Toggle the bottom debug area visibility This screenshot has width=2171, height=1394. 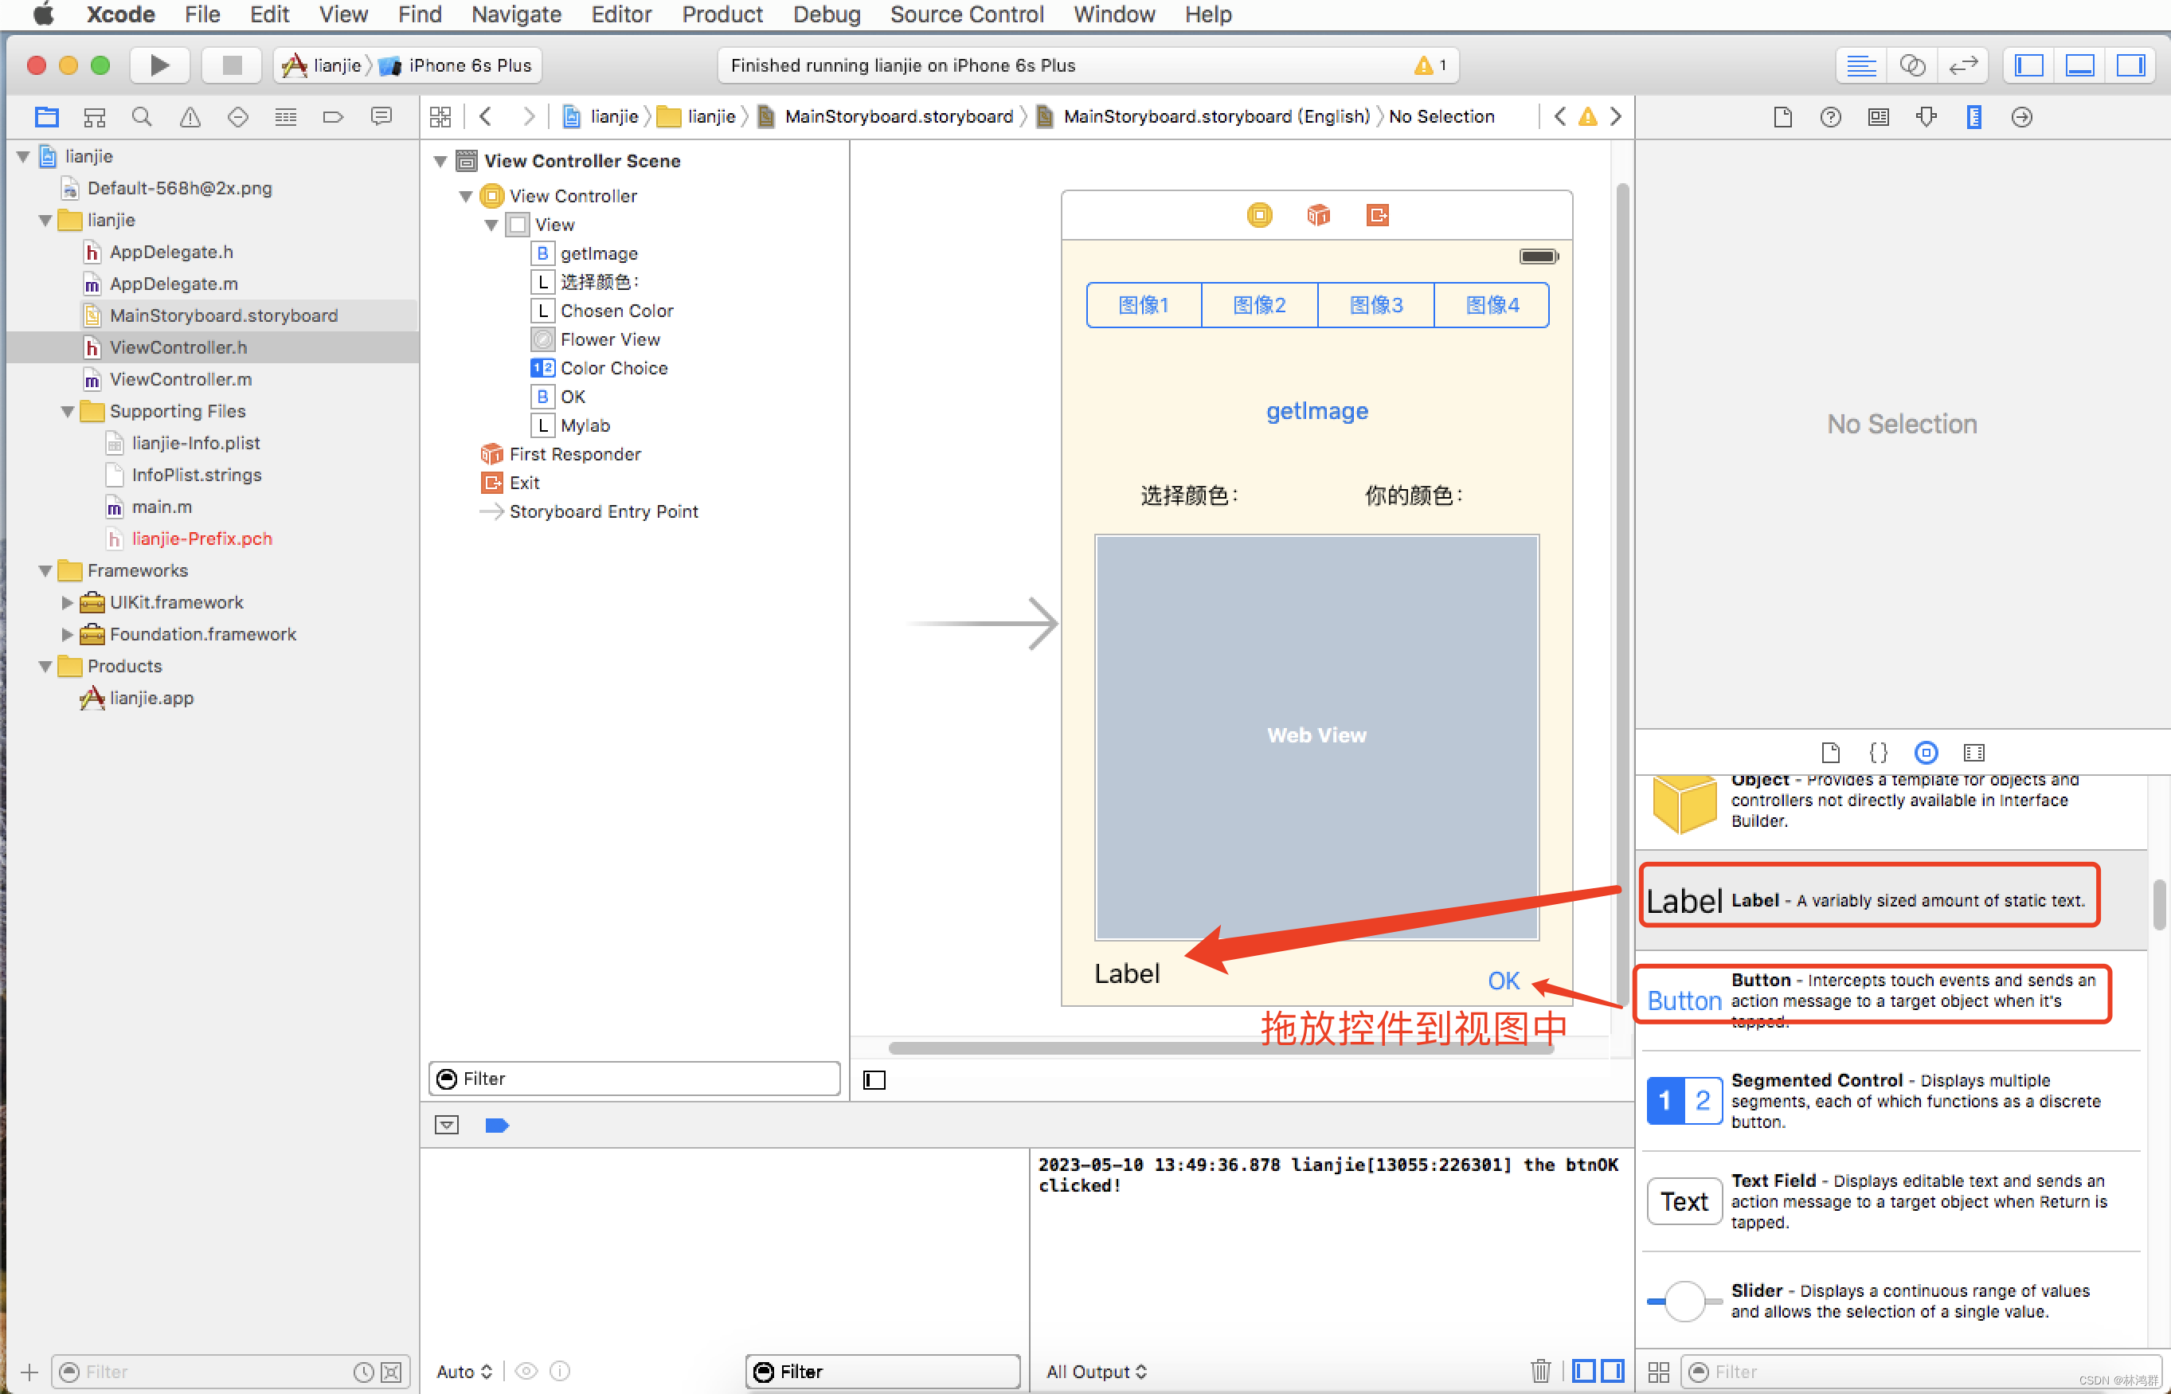(x=2079, y=65)
